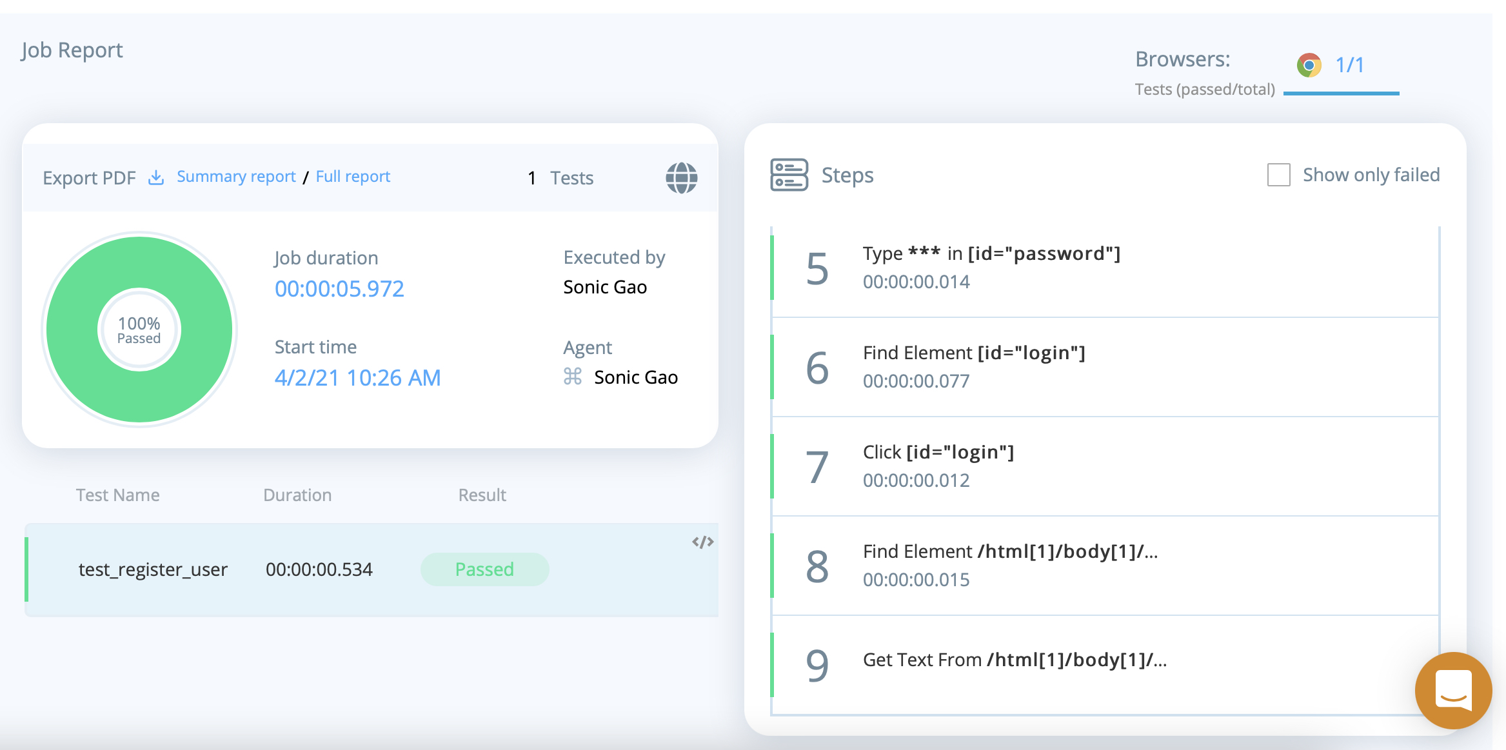Open step 8 Find Element html body
Image resolution: width=1506 pixels, height=750 pixels.
(x=1010, y=565)
